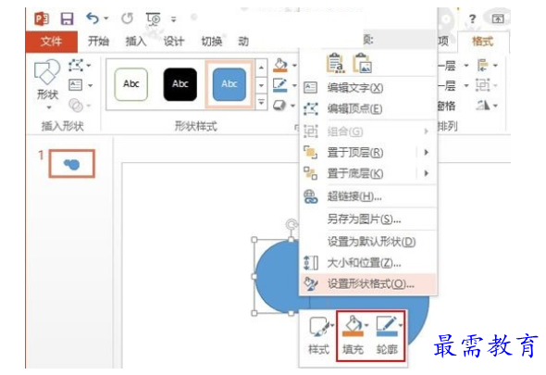Switch to the 格式 tab
546x375 pixels.
(482, 42)
